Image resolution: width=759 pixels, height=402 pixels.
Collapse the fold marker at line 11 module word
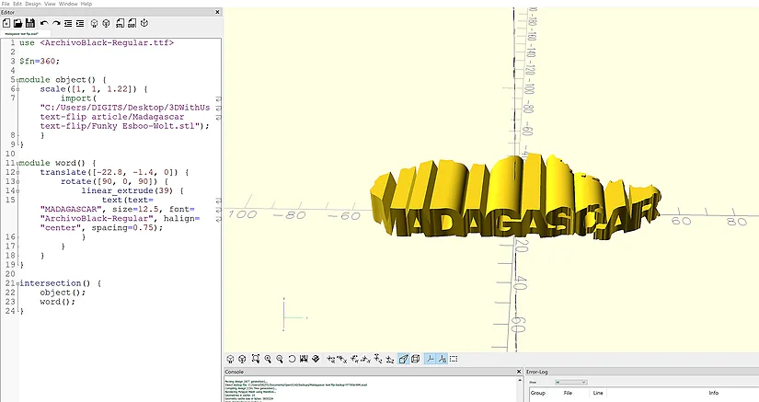17,163
